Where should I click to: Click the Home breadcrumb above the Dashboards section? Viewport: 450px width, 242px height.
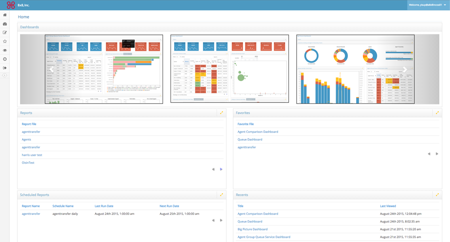(x=23, y=17)
